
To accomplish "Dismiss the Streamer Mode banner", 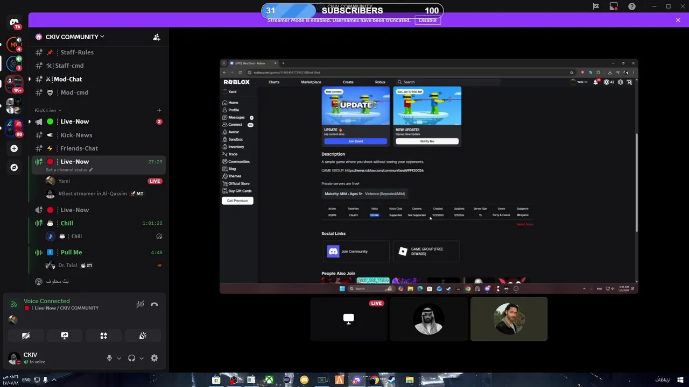I will tap(678, 20).
